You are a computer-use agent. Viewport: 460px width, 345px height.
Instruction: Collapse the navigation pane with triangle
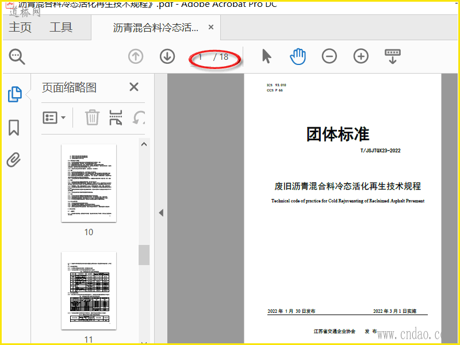(161, 213)
